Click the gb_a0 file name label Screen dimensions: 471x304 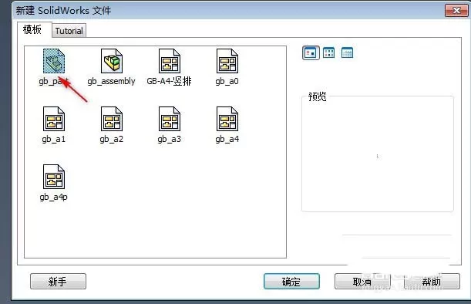(x=227, y=81)
